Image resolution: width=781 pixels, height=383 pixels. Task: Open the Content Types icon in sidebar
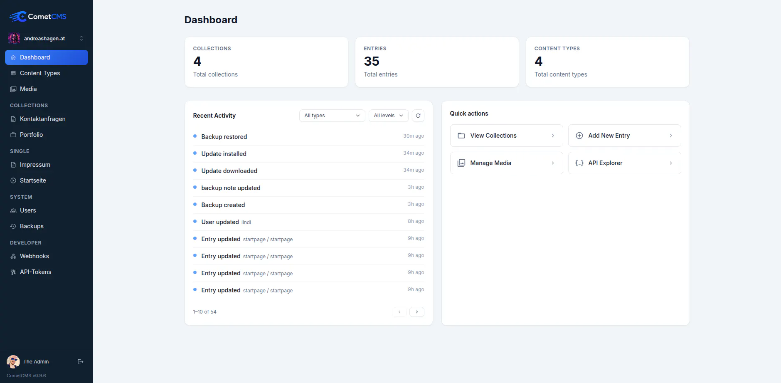[x=13, y=73]
